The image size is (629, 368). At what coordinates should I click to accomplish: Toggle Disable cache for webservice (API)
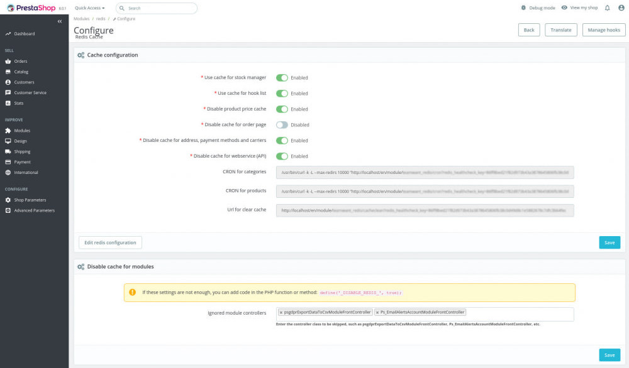282,156
